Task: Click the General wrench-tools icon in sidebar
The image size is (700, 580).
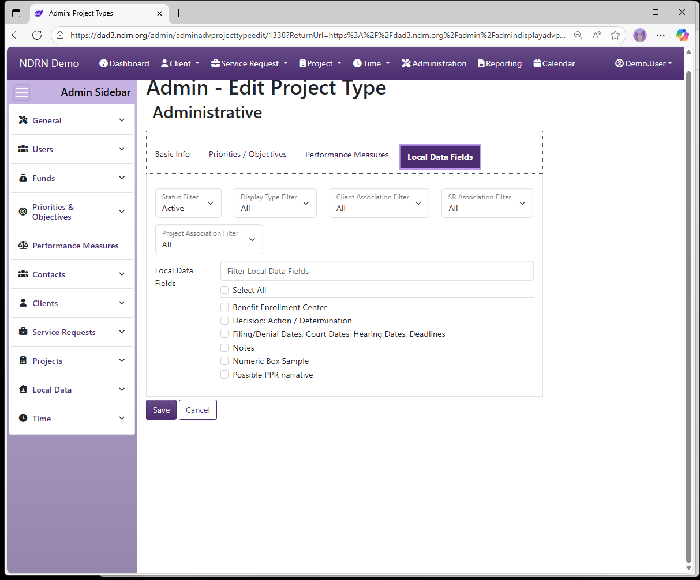Action: (x=23, y=120)
